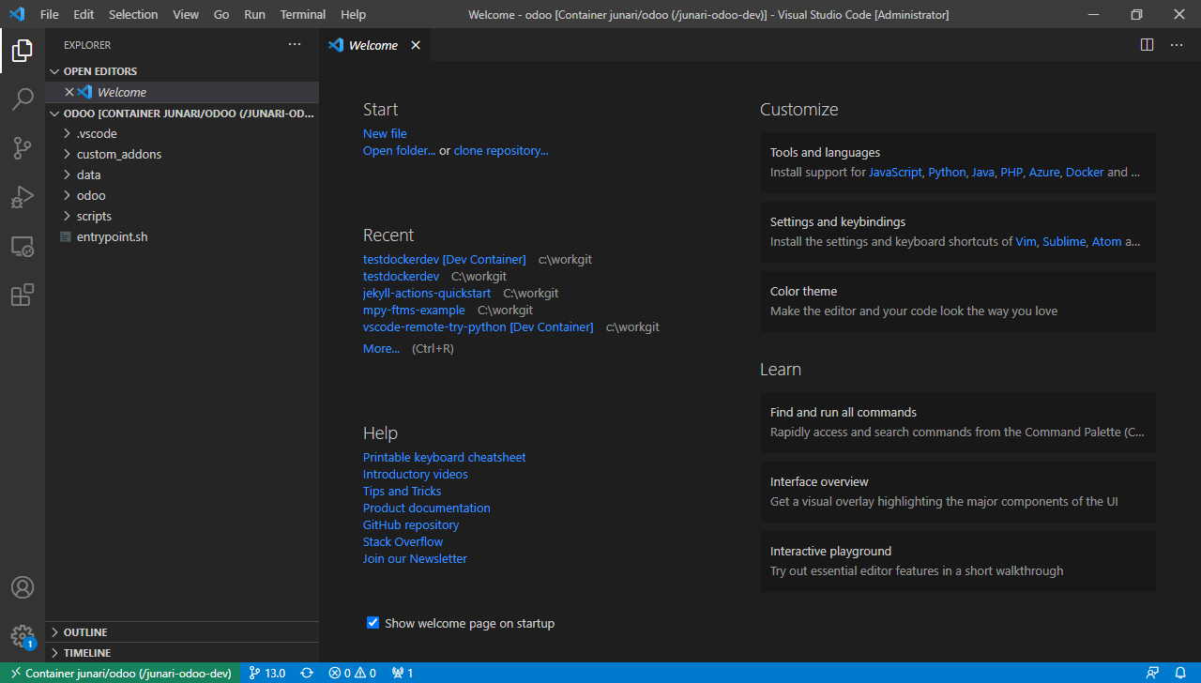Image resolution: width=1201 pixels, height=683 pixels.
Task: Expand the custom_addons folder
Action: 182,154
